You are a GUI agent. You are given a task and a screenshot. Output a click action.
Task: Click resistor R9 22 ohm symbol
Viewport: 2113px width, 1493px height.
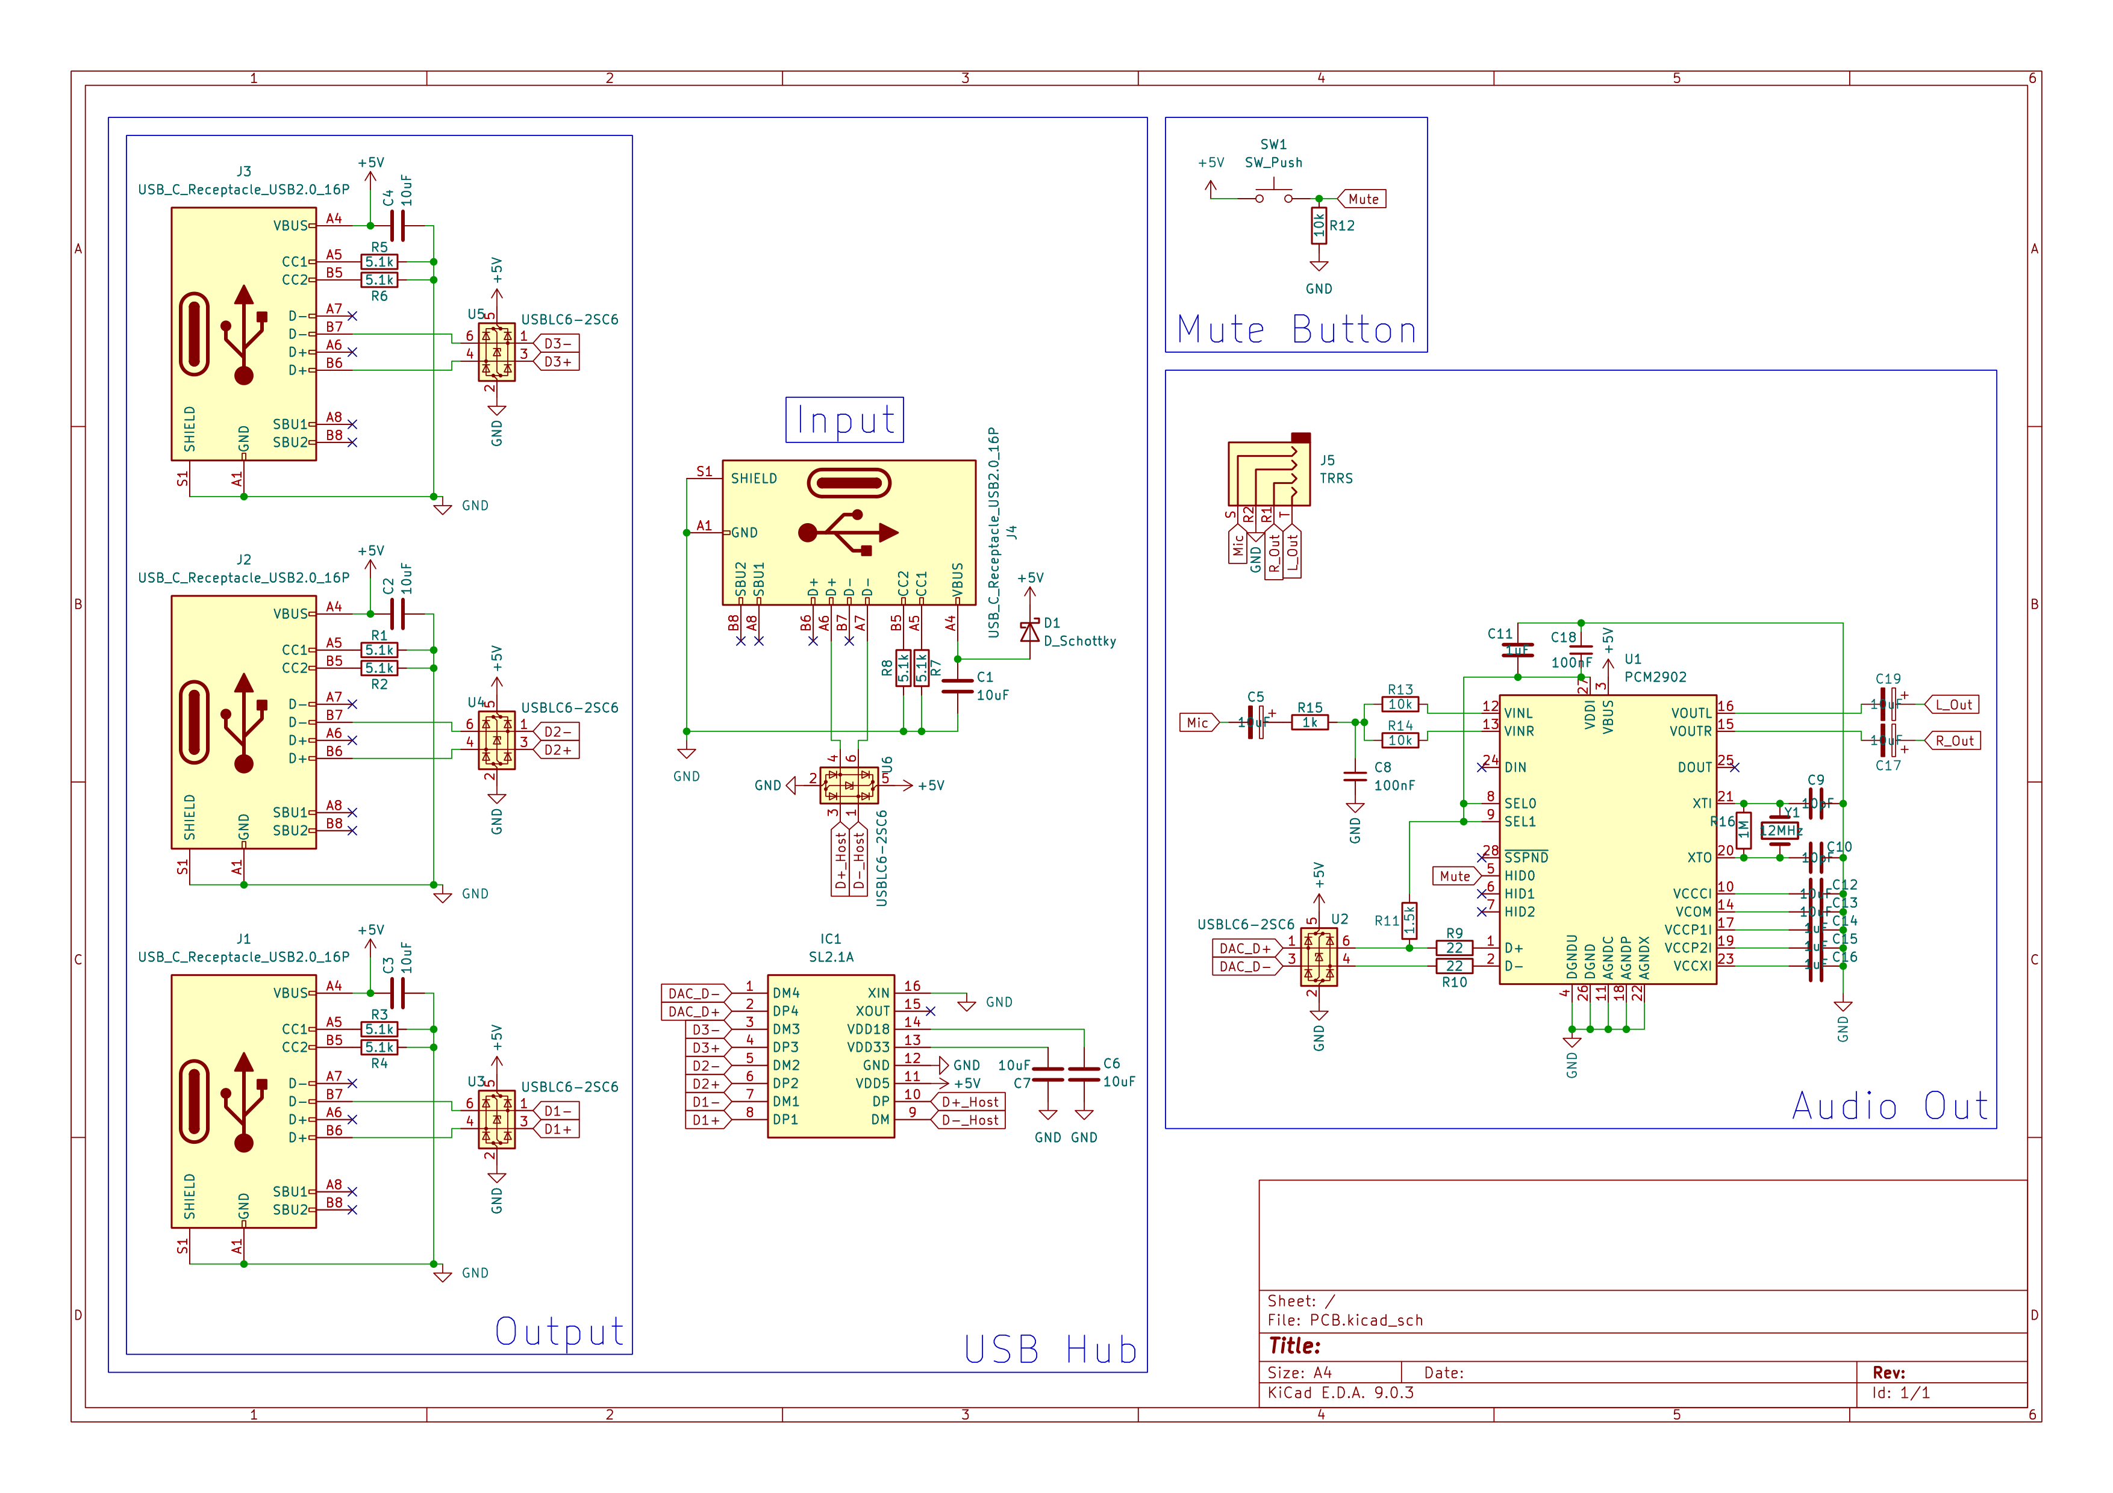(x=1454, y=948)
